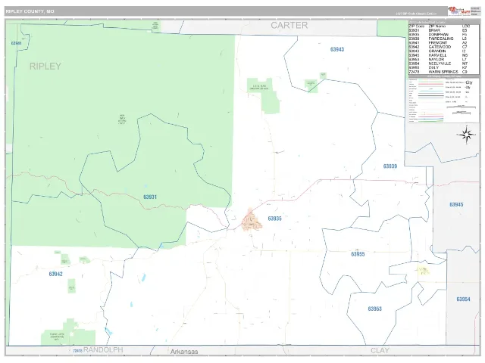Click the HARVIELL row in ZIP index

tap(439, 55)
